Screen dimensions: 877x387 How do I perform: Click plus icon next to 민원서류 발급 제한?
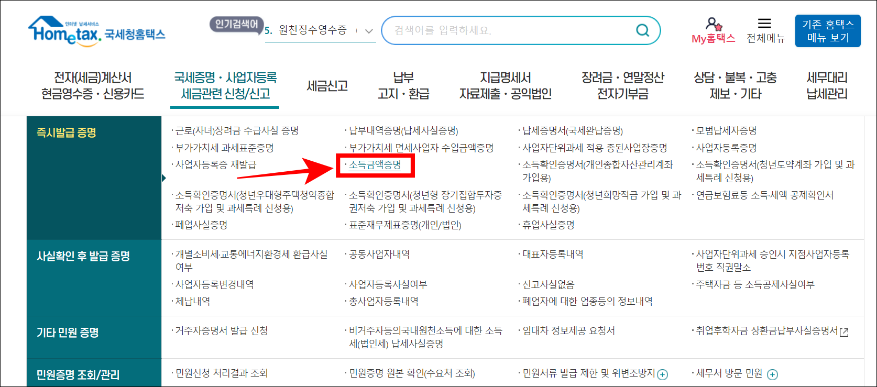(663, 374)
